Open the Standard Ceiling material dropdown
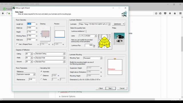Viewport: 183px width, 103px height. click(x=64, y=54)
